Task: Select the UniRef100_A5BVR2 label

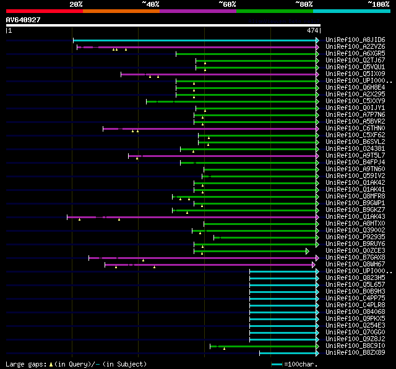Action: [355, 122]
